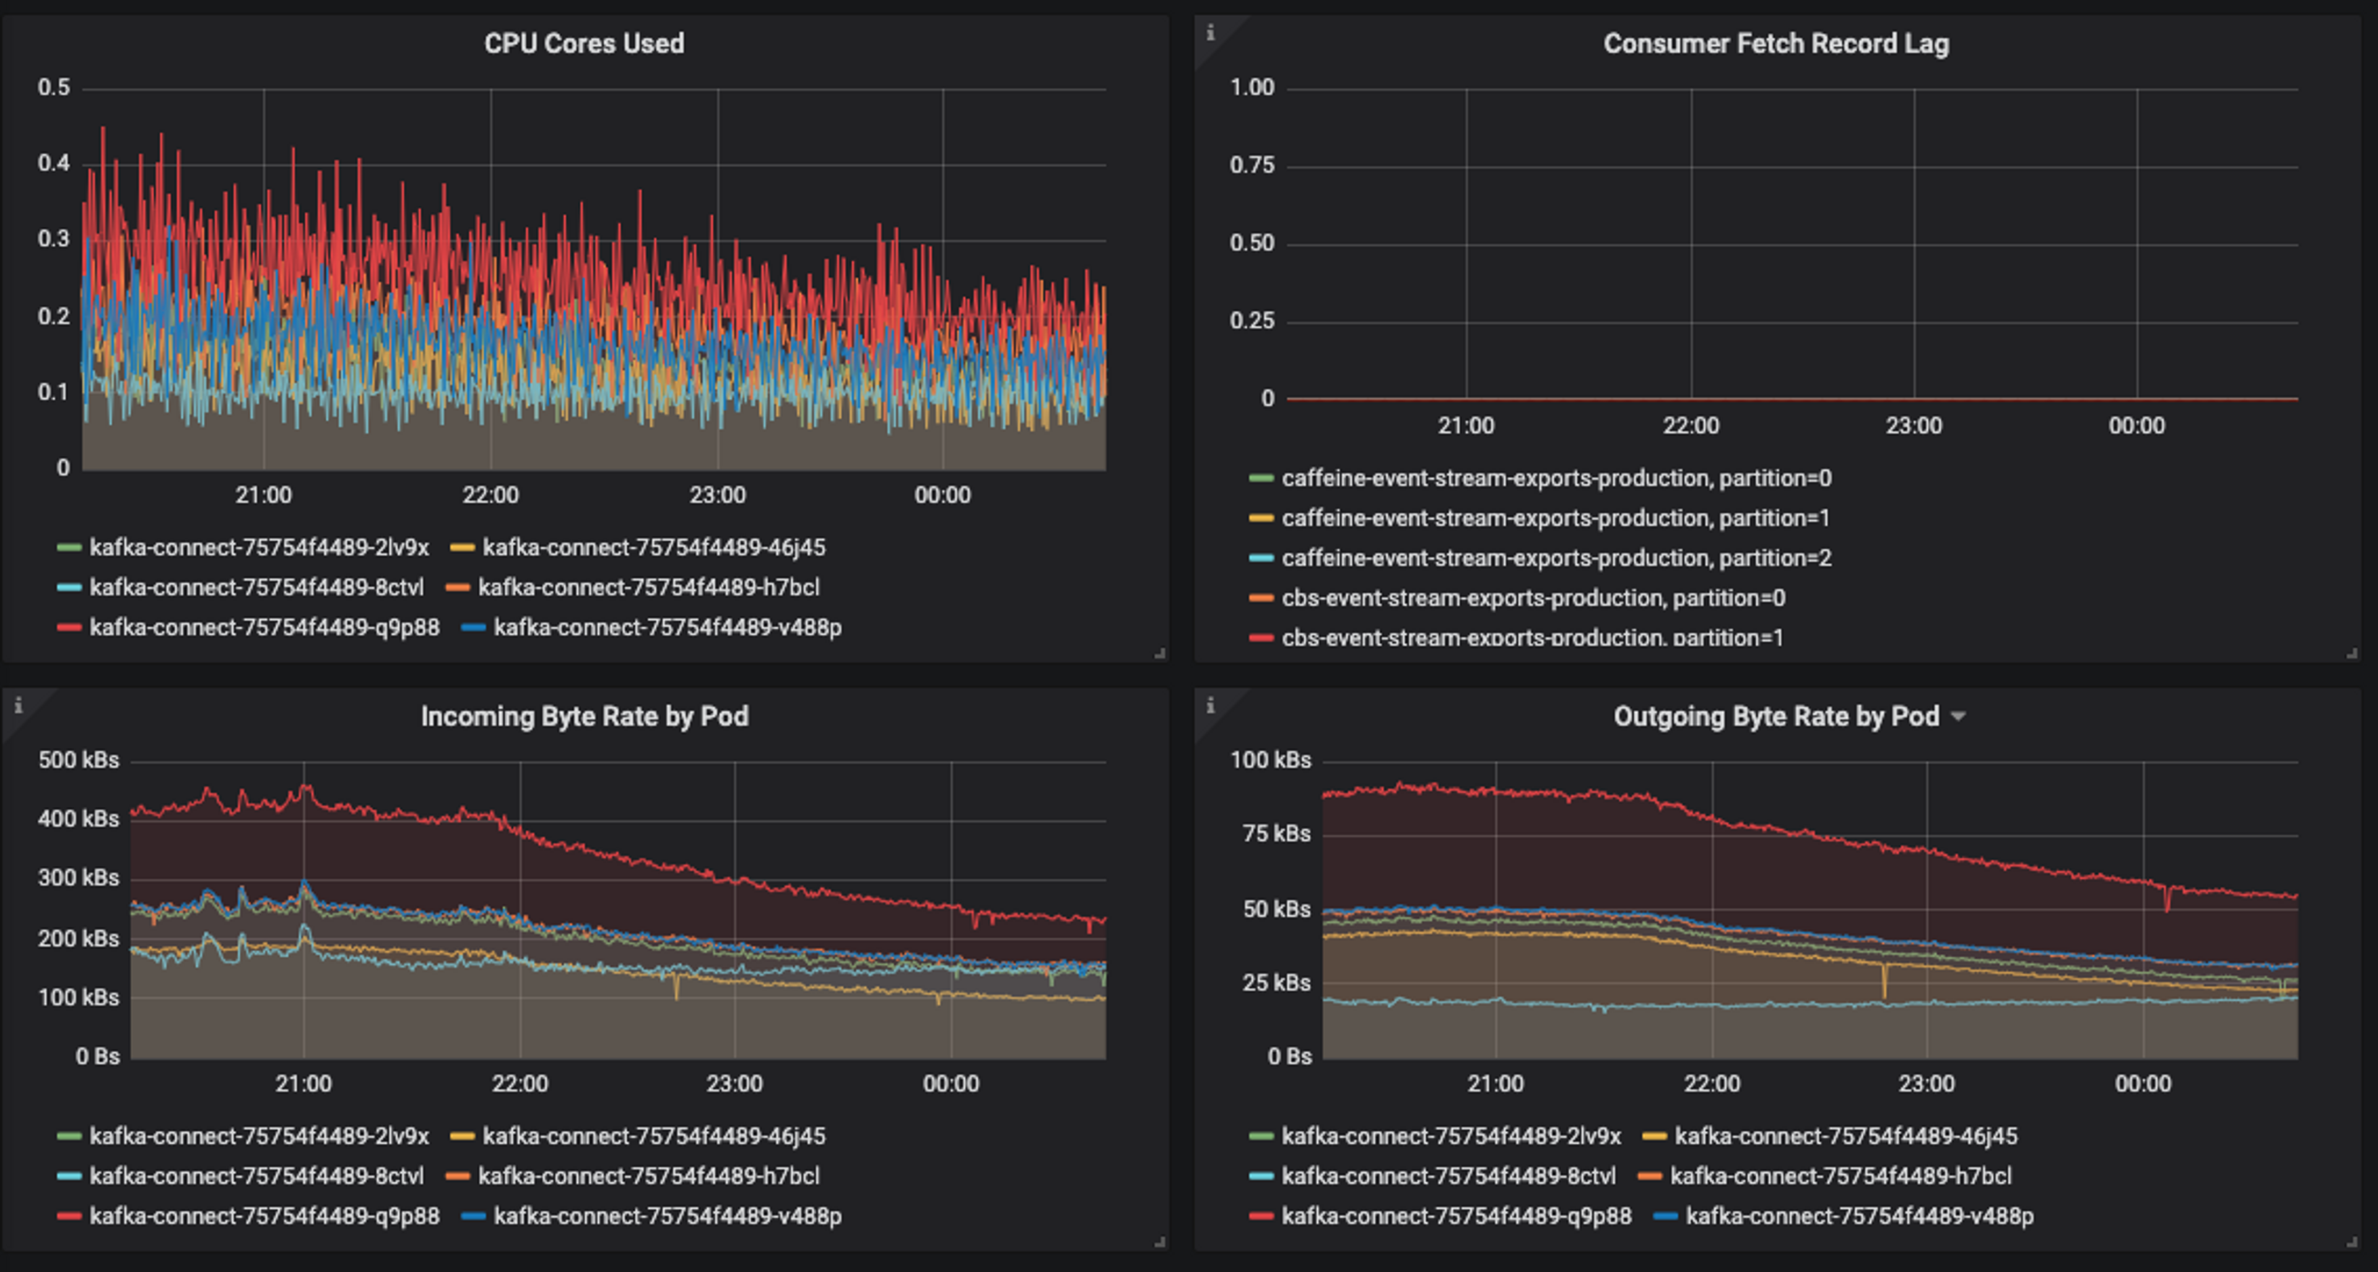This screenshot has height=1272, width=2378.
Task: Toggle caffeine-event-stream partition=1 legend entry
Action: tap(1556, 518)
